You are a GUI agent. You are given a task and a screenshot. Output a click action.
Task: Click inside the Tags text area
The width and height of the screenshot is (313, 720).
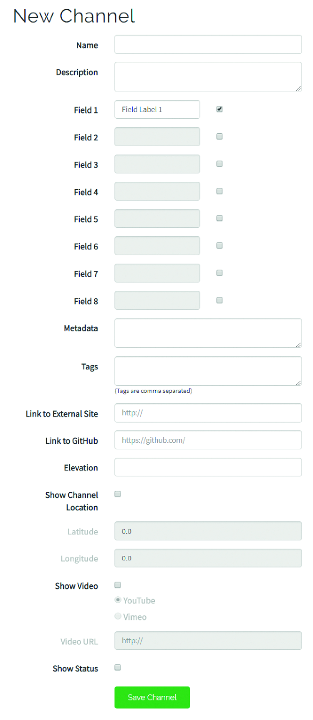pyautogui.click(x=208, y=371)
